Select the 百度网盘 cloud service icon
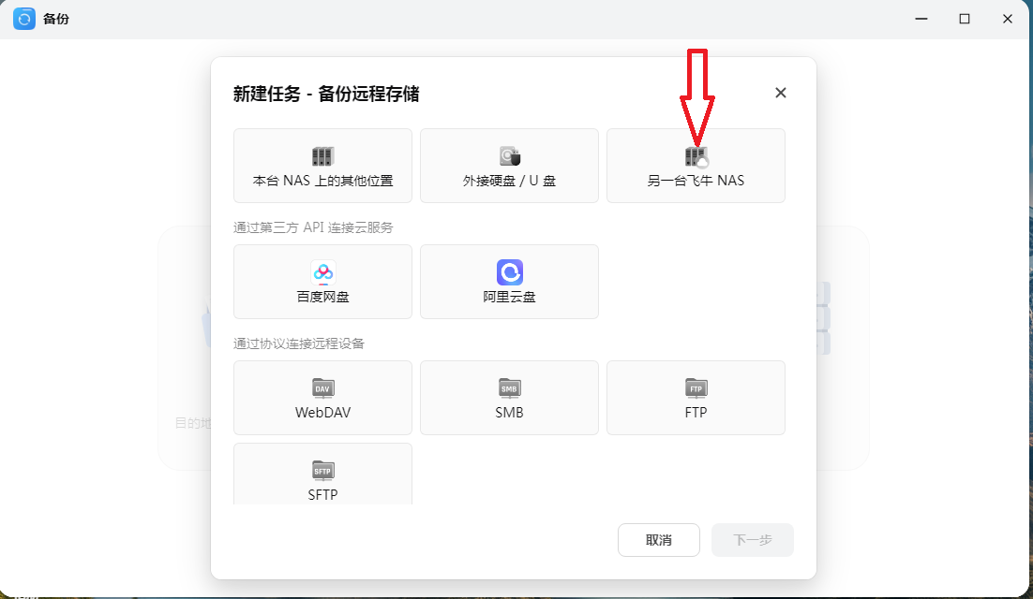Viewport: 1033px width, 599px height. pos(322,271)
